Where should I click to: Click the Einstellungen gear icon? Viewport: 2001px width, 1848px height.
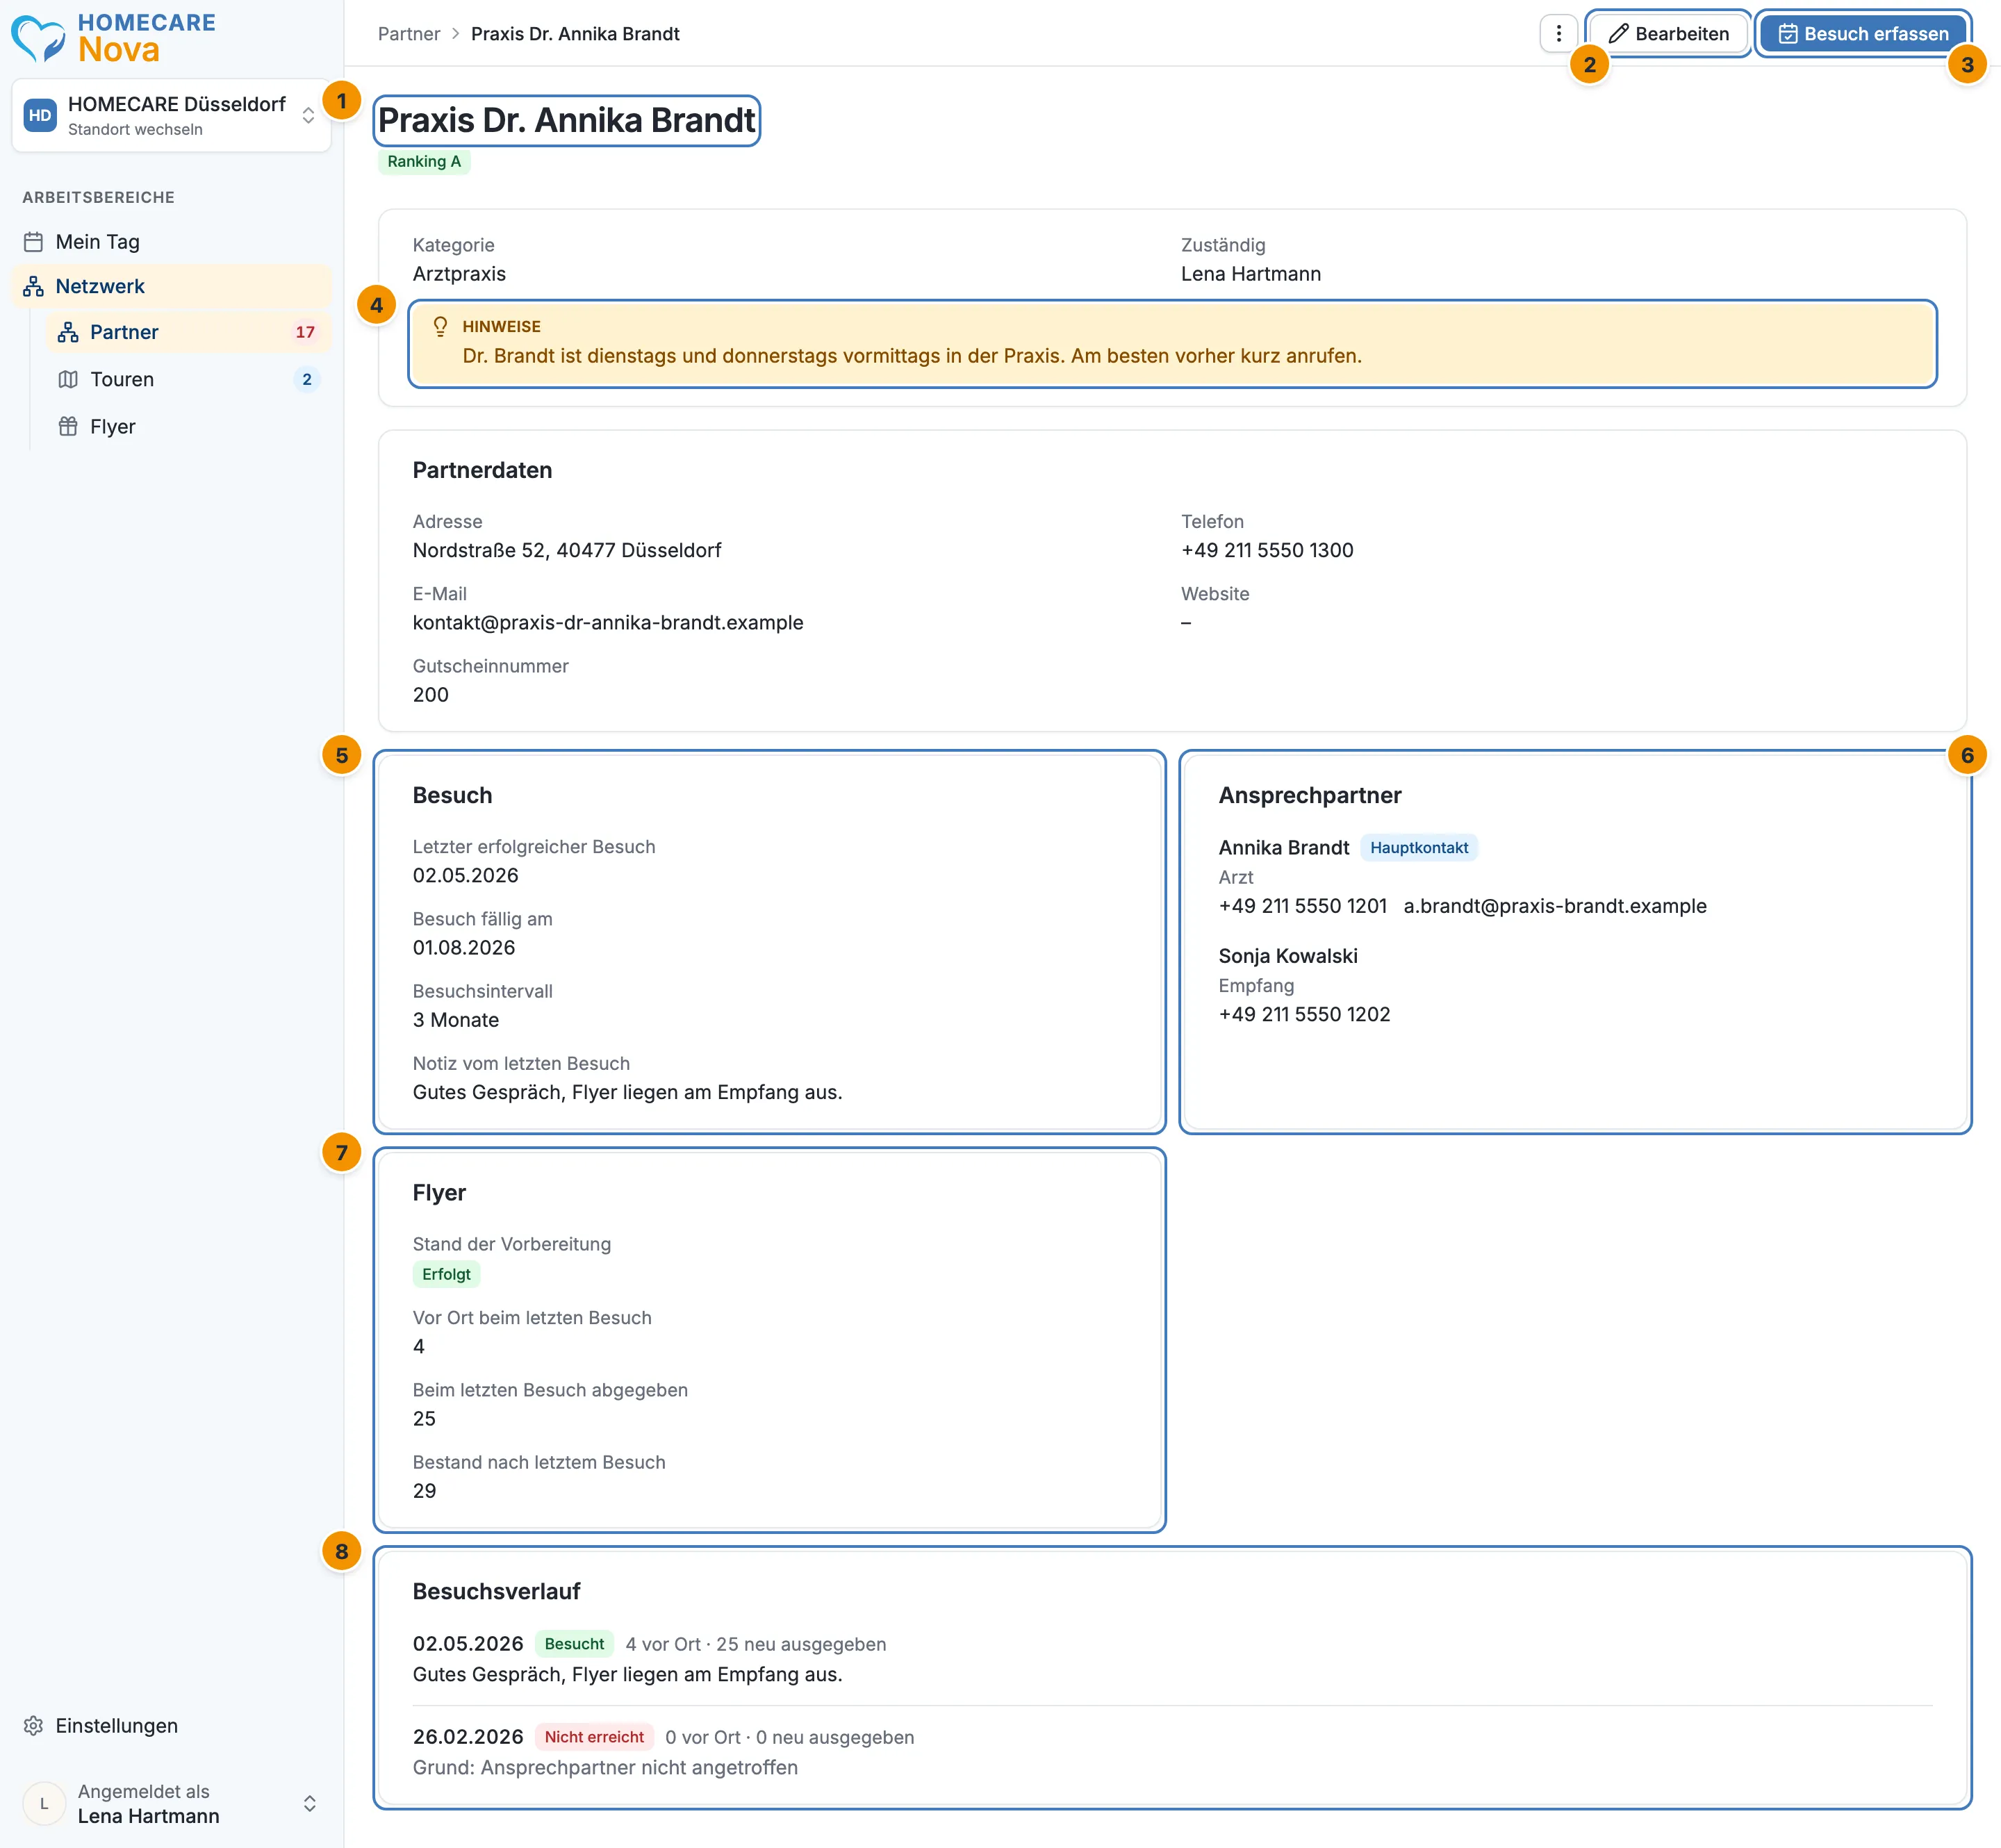(34, 1726)
